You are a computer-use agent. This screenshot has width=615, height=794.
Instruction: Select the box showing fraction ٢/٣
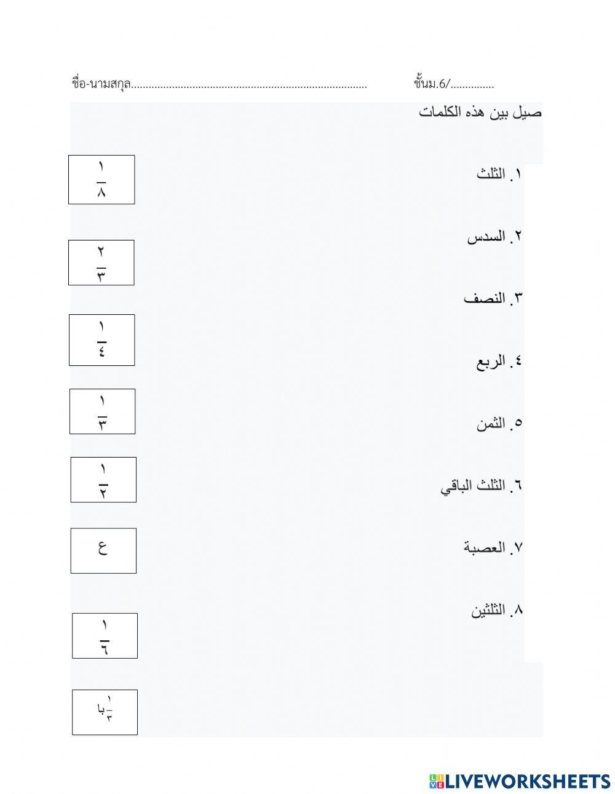pos(101,263)
